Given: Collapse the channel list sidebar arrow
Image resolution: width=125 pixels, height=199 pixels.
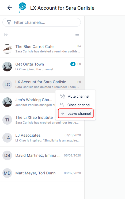Looking at the screenshot, I should pyautogui.click(x=6, y=35).
